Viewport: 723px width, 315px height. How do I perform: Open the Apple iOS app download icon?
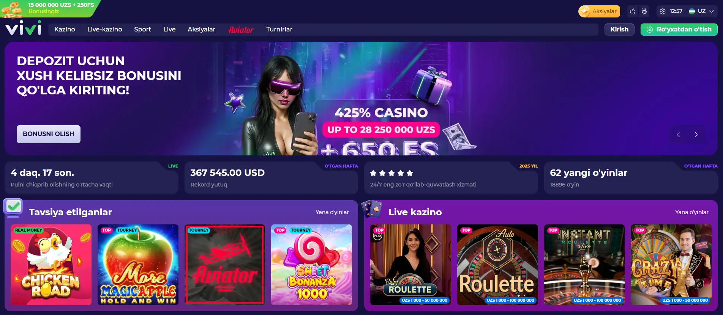pos(632,11)
